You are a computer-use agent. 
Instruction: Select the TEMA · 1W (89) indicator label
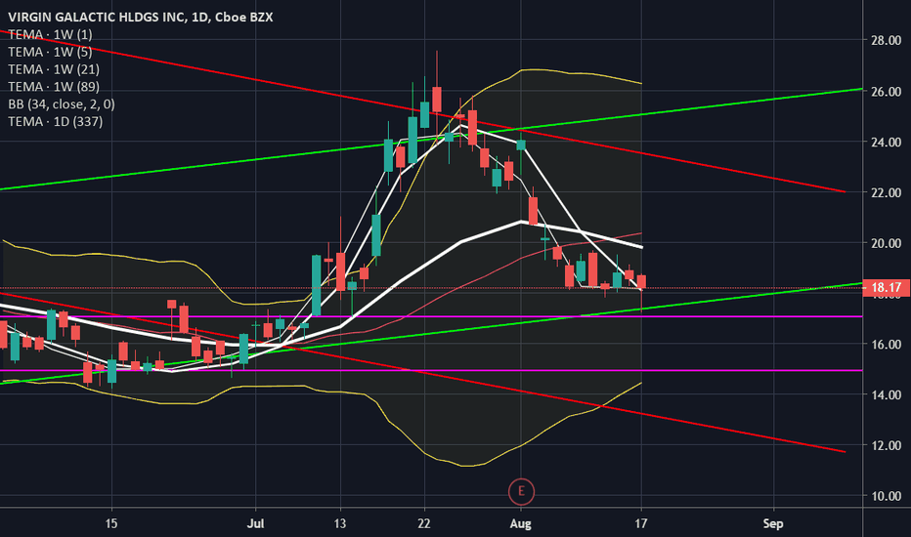click(x=54, y=87)
